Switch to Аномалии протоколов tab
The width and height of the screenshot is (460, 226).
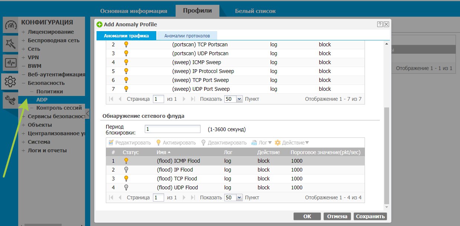(x=187, y=36)
